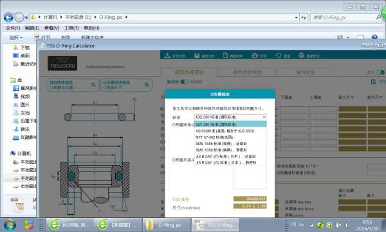
Task: Select the first seal type tab in calculator
Action: click(x=189, y=72)
